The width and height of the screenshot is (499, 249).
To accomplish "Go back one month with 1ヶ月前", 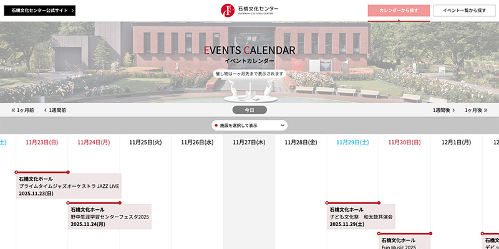I will 22,110.
